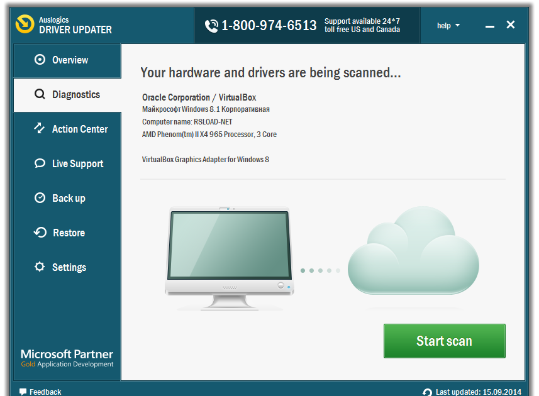
Task: Click the Action Center arrows icon
Action: pos(39,128)
